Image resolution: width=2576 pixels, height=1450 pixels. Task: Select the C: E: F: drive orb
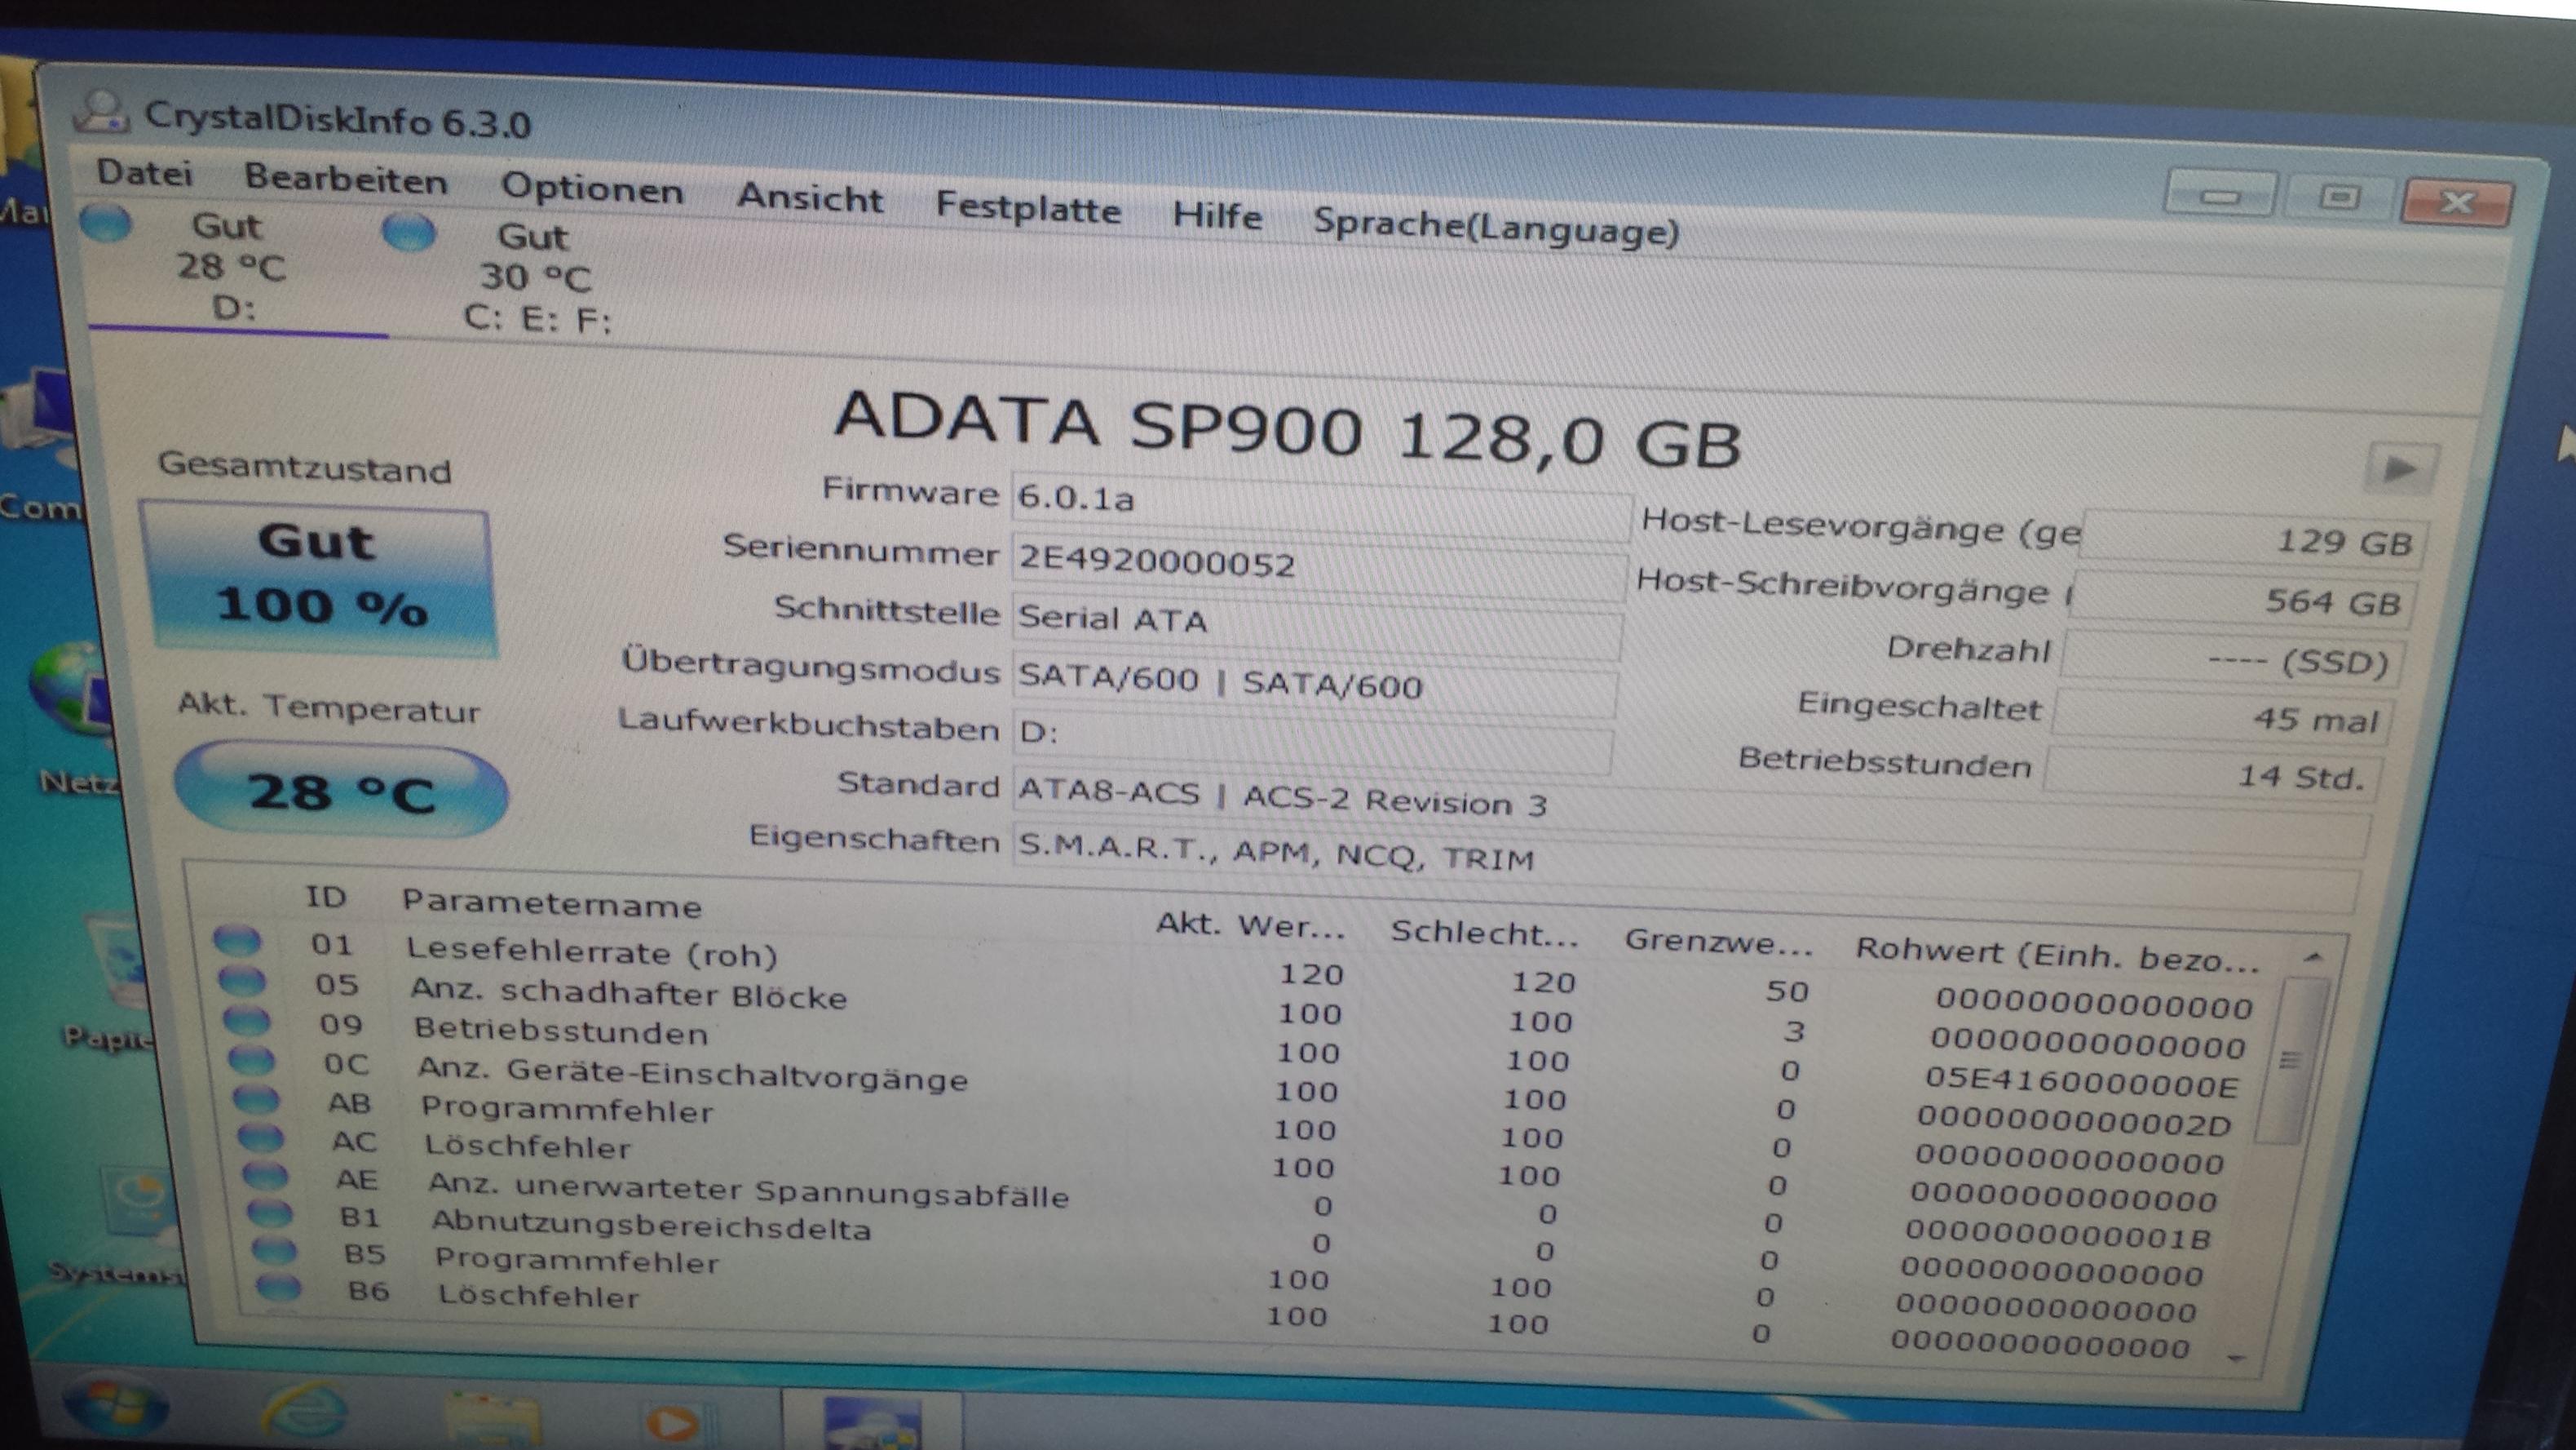(x=409, y=233)
